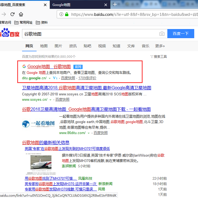The height and width of the screenshot is (198, 198).
Task: Click the camera image-search icon
Action: click(162, 34)
